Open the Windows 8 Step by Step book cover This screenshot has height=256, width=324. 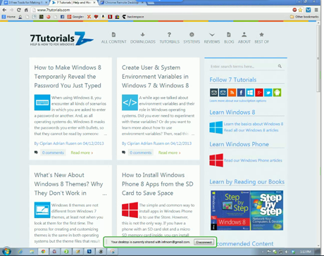pyautogui.click(x=230, y=210)
